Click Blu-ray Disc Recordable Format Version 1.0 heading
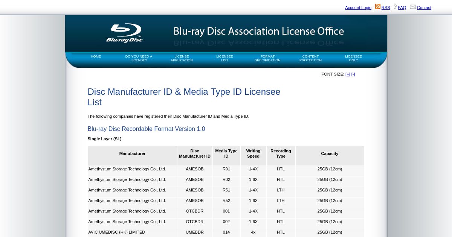The height and width of the screenshot is (237, 452). pos(146,129)
